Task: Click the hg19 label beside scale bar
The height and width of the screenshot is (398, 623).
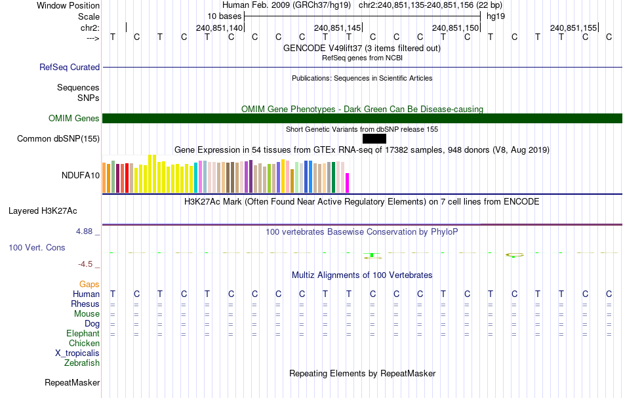Action: (x=496, y=16)
